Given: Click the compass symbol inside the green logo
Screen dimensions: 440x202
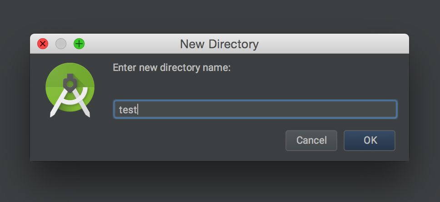Looking at the screenshot, I should (x=70, y=93).
